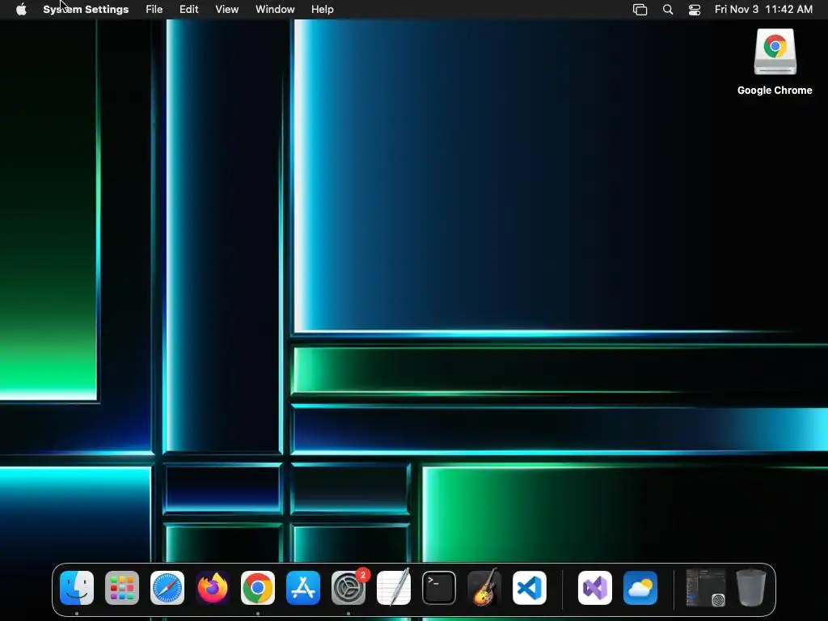
Task: Open the Apple menu
Action: (x=21, y=10)
